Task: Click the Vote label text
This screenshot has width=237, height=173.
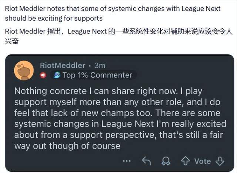Action: pos(203,161)
